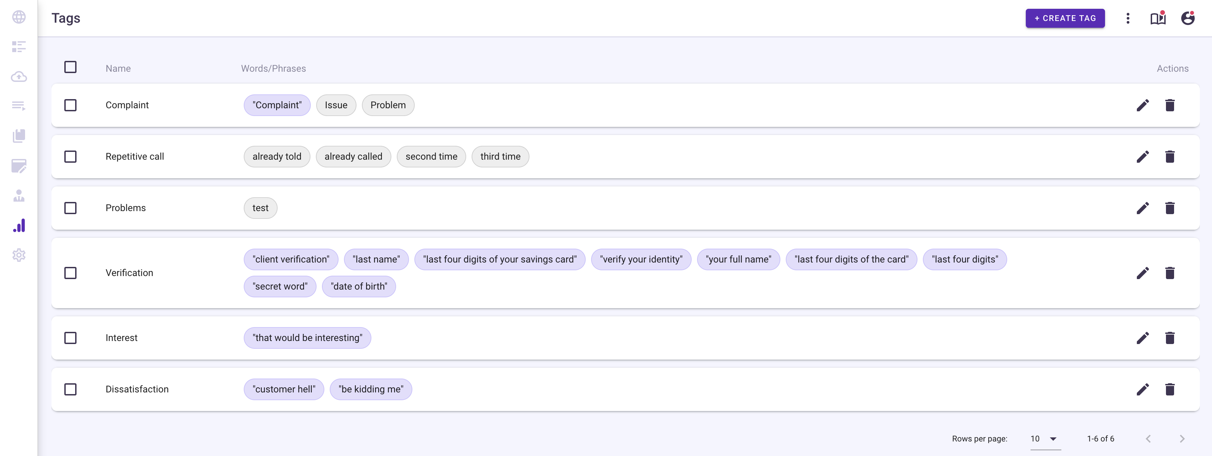Delete the Interest tag
Viewport: 1212px width, 456px height.
pyautogui.click(x=1170, y=338)
